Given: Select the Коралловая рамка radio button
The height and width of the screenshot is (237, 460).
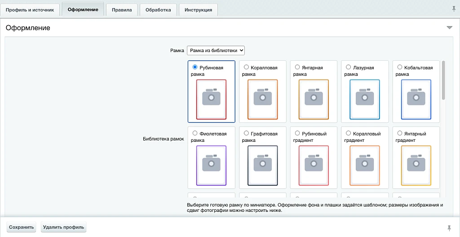Looking at the screenshot, I should pyautogui.click(x=246, y=67).
